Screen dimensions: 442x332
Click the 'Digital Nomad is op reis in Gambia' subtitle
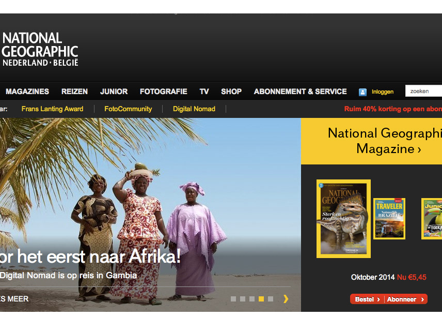[x=69, y=275]
